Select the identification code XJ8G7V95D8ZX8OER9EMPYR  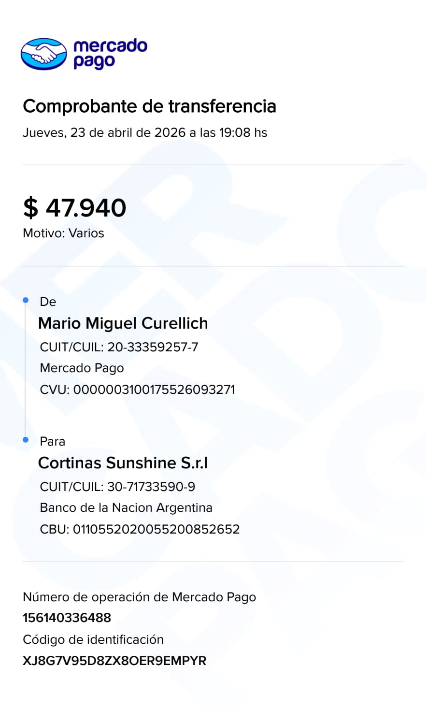point(114,661)
